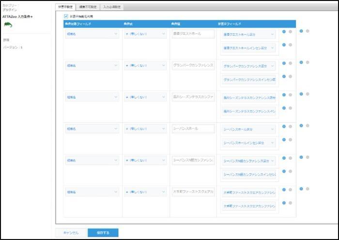Image resolution: width=339 pixels, height=240 pixels.
Task: Add a condition row after the last row
Action: 301,189
